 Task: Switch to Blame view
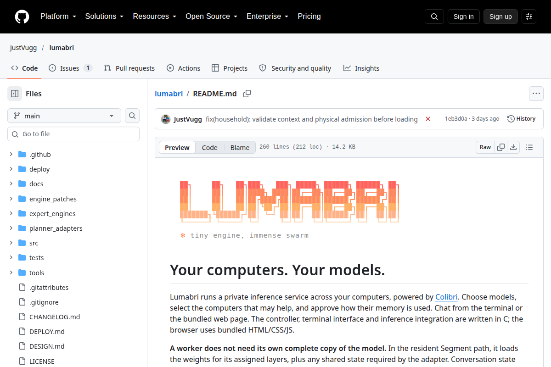240,147
